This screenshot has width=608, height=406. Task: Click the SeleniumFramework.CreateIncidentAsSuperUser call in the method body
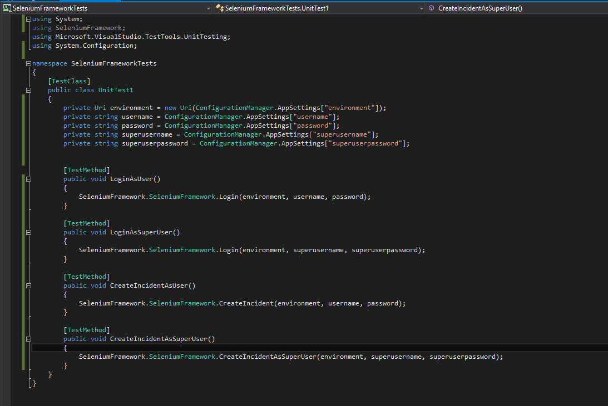(x=268, y=357)
